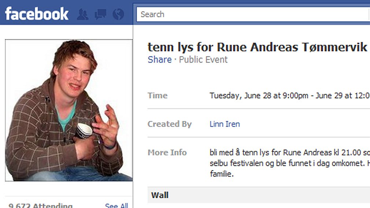Select the Wall section header

pos(160,195)
